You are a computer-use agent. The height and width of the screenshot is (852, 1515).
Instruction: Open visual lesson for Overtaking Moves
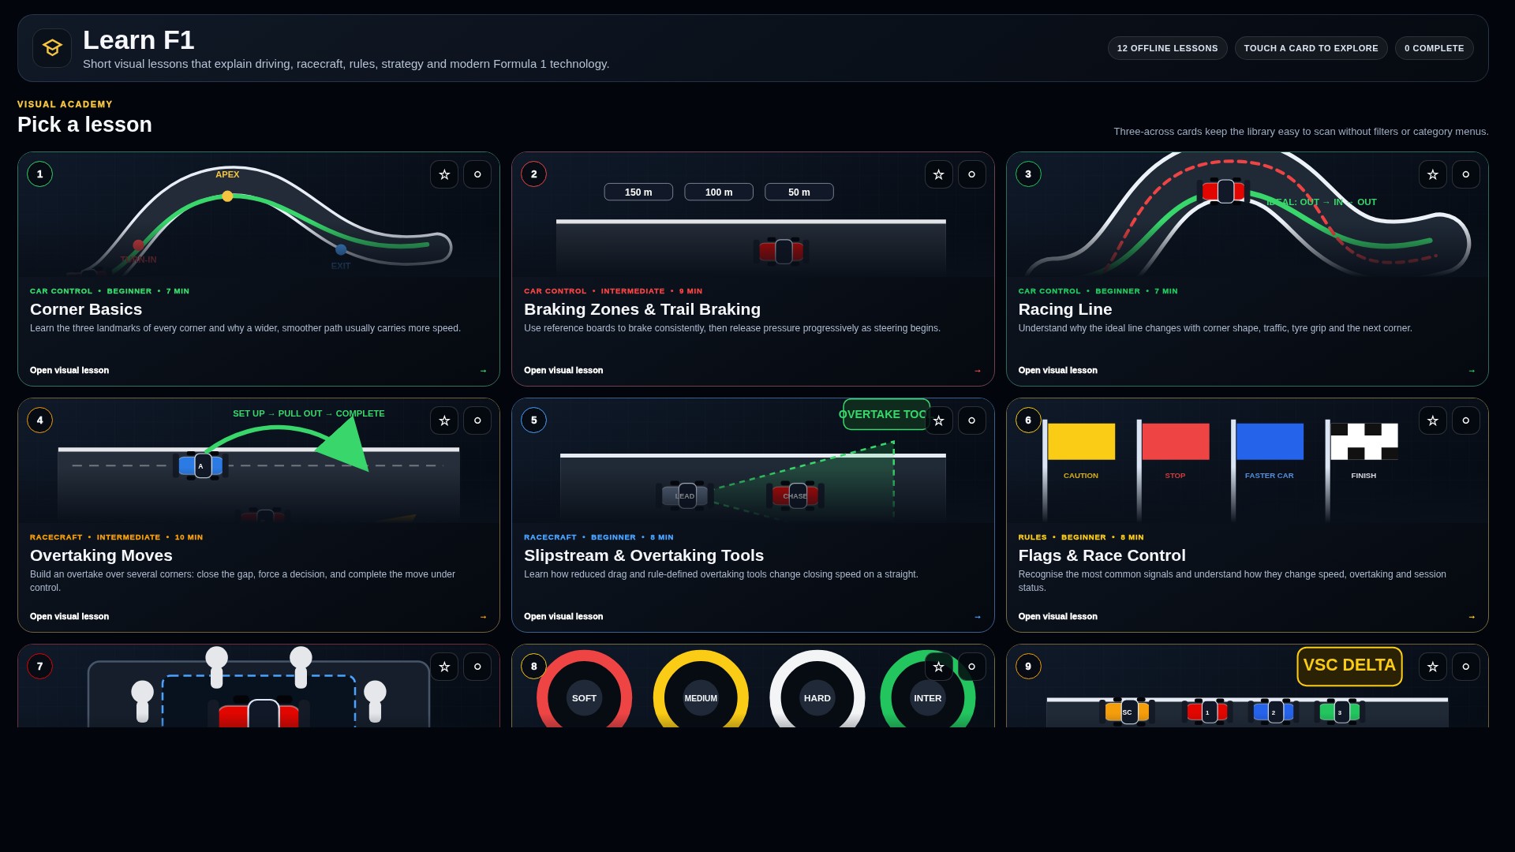pyautogui.click(x=69, y=616)
